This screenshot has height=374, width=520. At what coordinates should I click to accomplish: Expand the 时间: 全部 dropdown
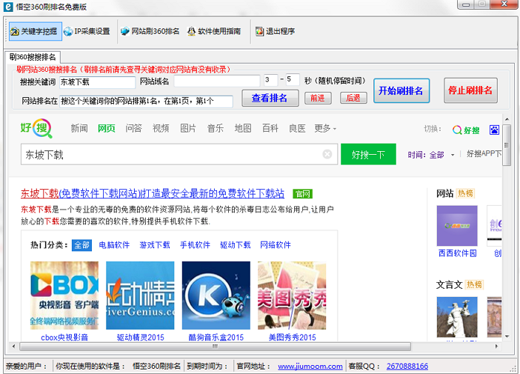(431, 155)
